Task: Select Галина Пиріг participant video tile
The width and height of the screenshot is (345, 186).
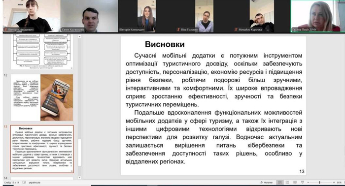Action: tap(317, 16)
